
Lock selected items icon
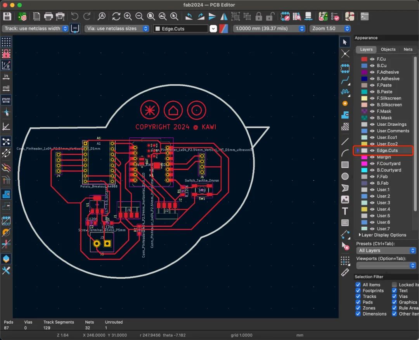pos(259,17)
